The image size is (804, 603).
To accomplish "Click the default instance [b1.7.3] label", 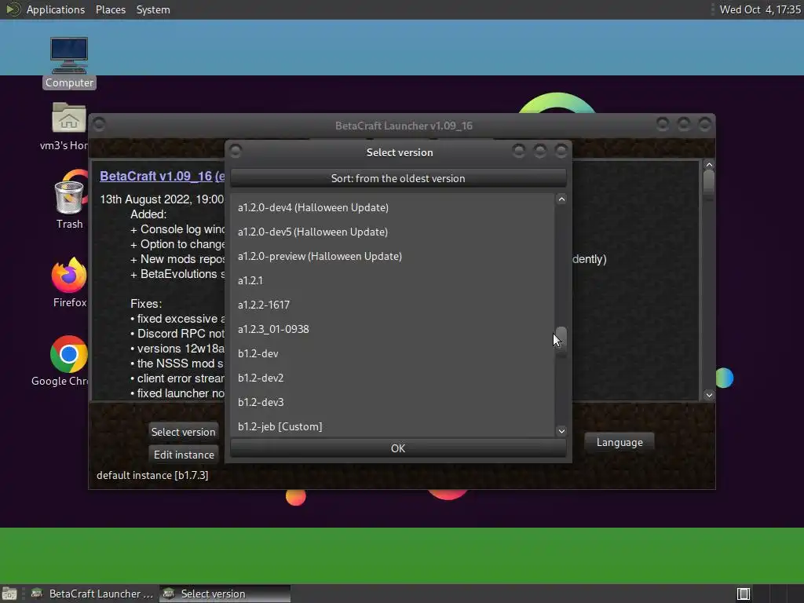I will pyautogui.click(x=152, y=475).
